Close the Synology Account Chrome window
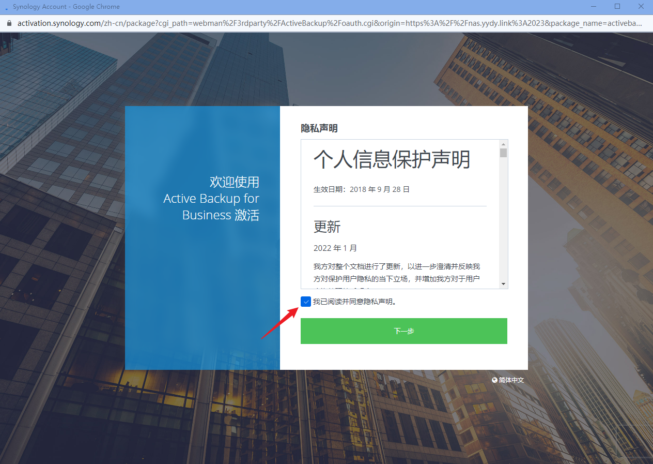 tap(640, 7)
